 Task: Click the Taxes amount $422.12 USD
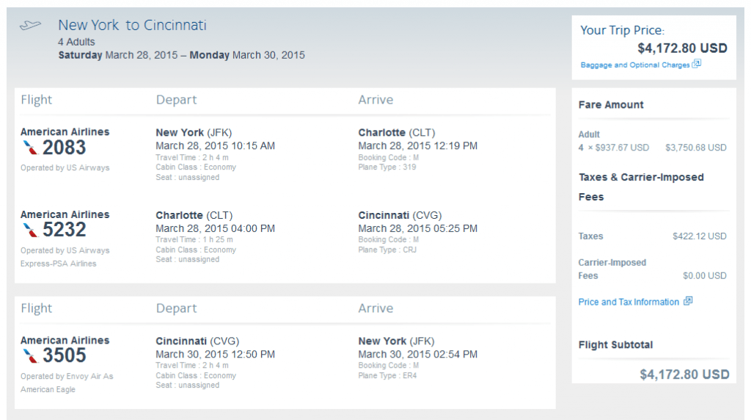tap(699, 236)
